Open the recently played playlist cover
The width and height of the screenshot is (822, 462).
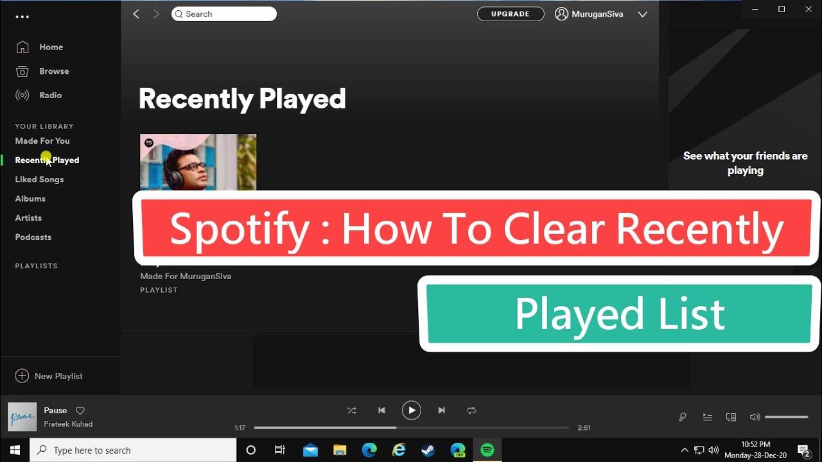(x=198, y=162)
